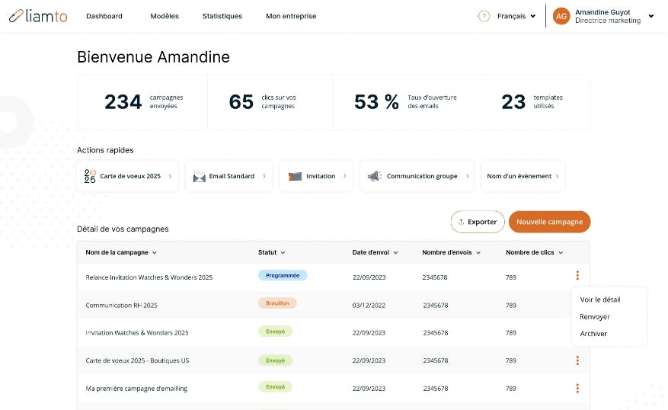Open three-dot menu for Ma première campagne row
This screenshot has width=668, height=410.
[577, 388]
